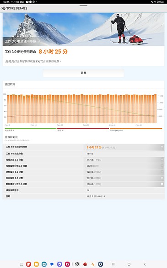Tap the skier banner image
Image resolution: width=167 pixels, height=268 pixels.
83,29
